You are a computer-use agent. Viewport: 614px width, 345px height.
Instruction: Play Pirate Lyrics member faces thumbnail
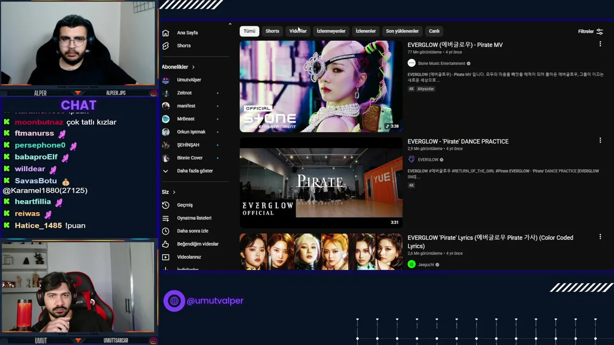point(321,252)
